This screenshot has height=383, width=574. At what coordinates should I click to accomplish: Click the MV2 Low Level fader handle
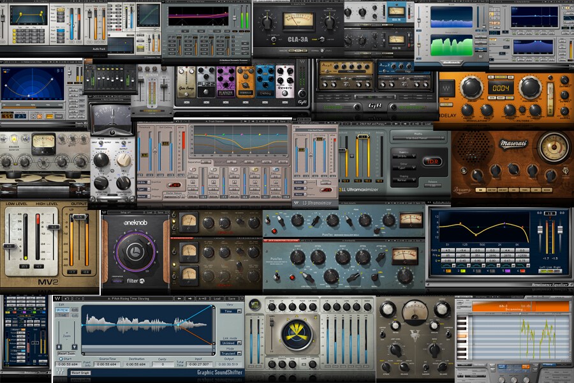coord(10,246)
